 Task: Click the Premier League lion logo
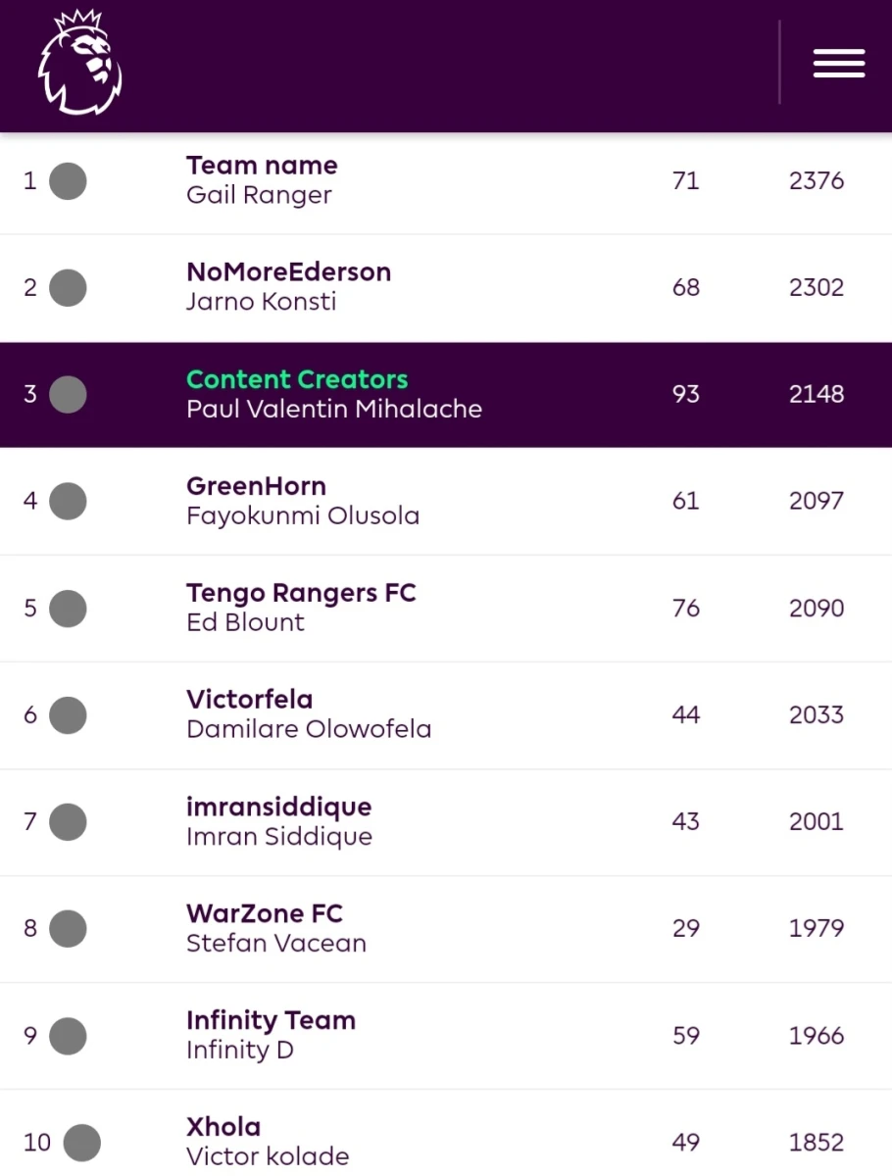coord(80,62)
